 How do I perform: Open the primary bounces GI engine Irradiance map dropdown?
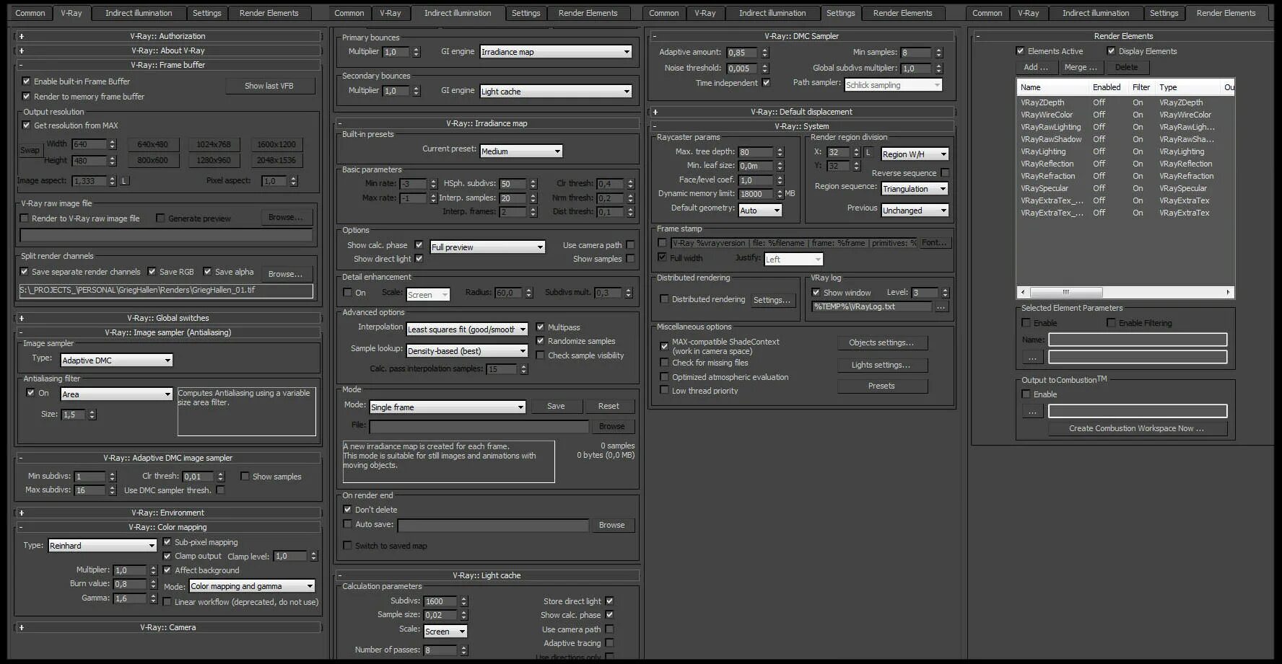point(556,52)
